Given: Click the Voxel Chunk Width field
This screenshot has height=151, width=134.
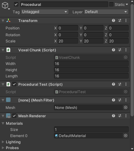Looking at the screenshot, I should pos(91,63).
